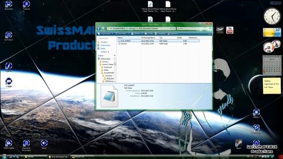The height and width of the screenshot is (159, 283).
Task: Open the address bar history dropdown
Action: 170,28
